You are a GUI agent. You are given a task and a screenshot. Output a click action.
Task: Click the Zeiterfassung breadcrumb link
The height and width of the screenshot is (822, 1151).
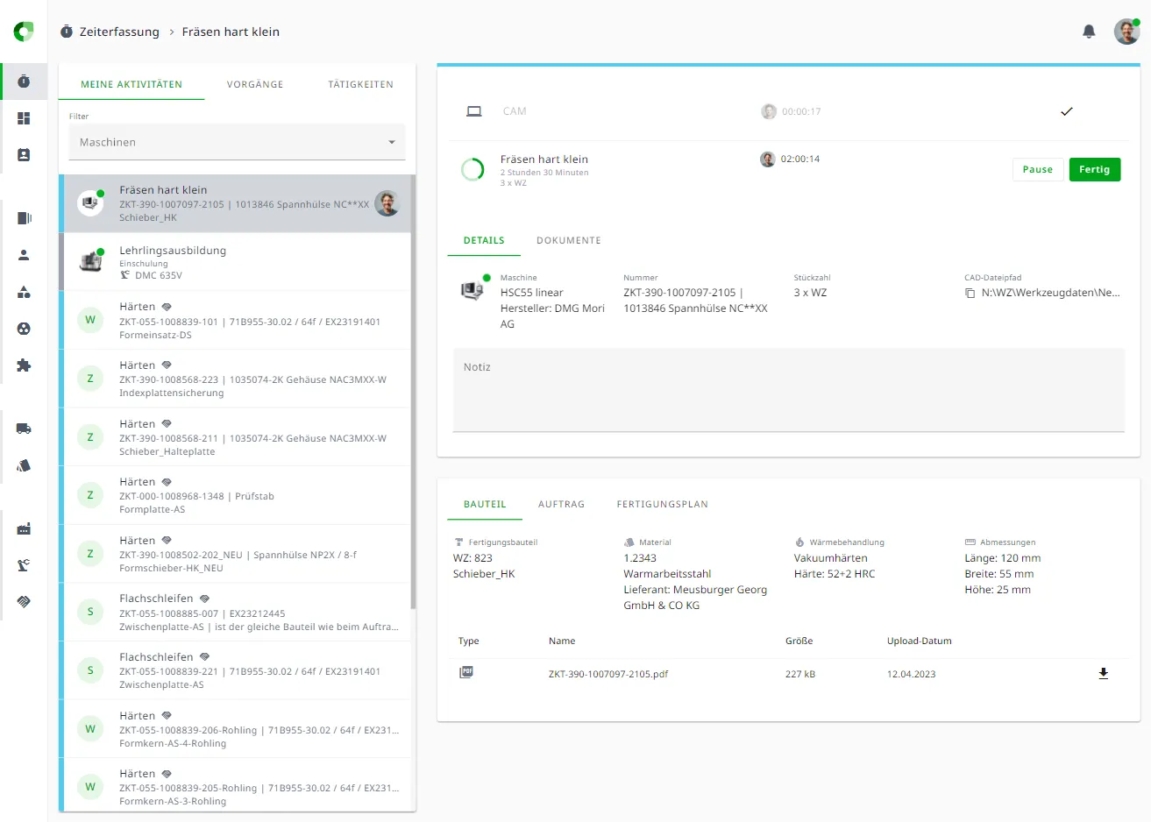(x=119, y=32)
